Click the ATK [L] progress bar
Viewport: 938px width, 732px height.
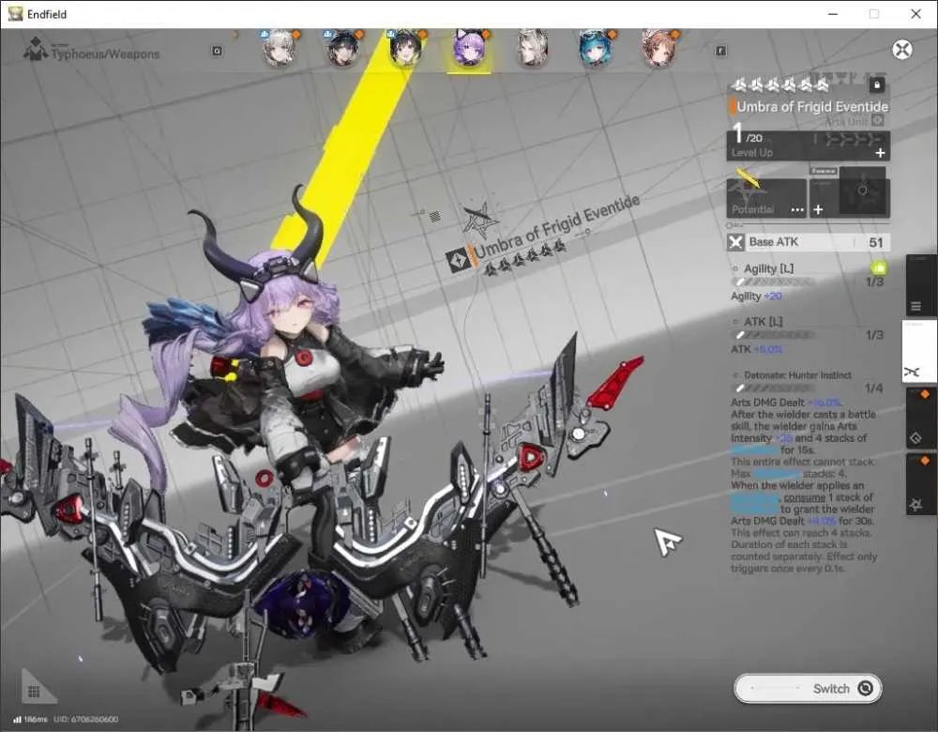click(x=773, y=335)
